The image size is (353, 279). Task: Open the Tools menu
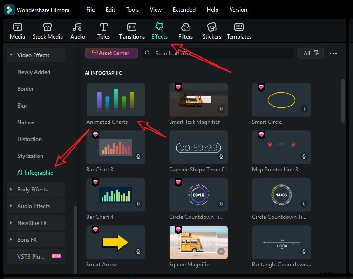132,10
